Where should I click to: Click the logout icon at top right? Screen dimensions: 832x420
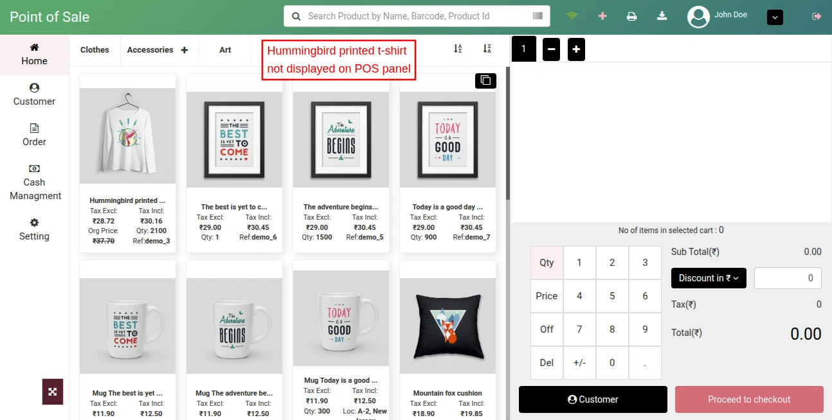[x=817, y=17]
